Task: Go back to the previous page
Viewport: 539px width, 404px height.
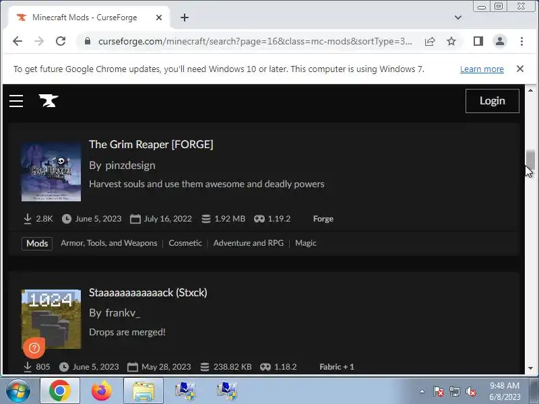Action: (x=18, y=41)
